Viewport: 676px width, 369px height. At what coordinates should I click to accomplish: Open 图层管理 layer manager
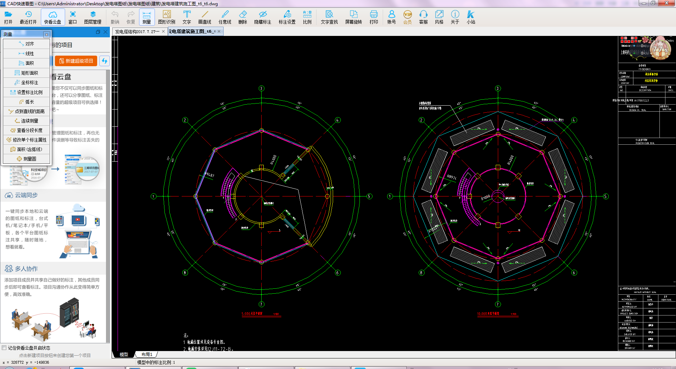(93, 17)
